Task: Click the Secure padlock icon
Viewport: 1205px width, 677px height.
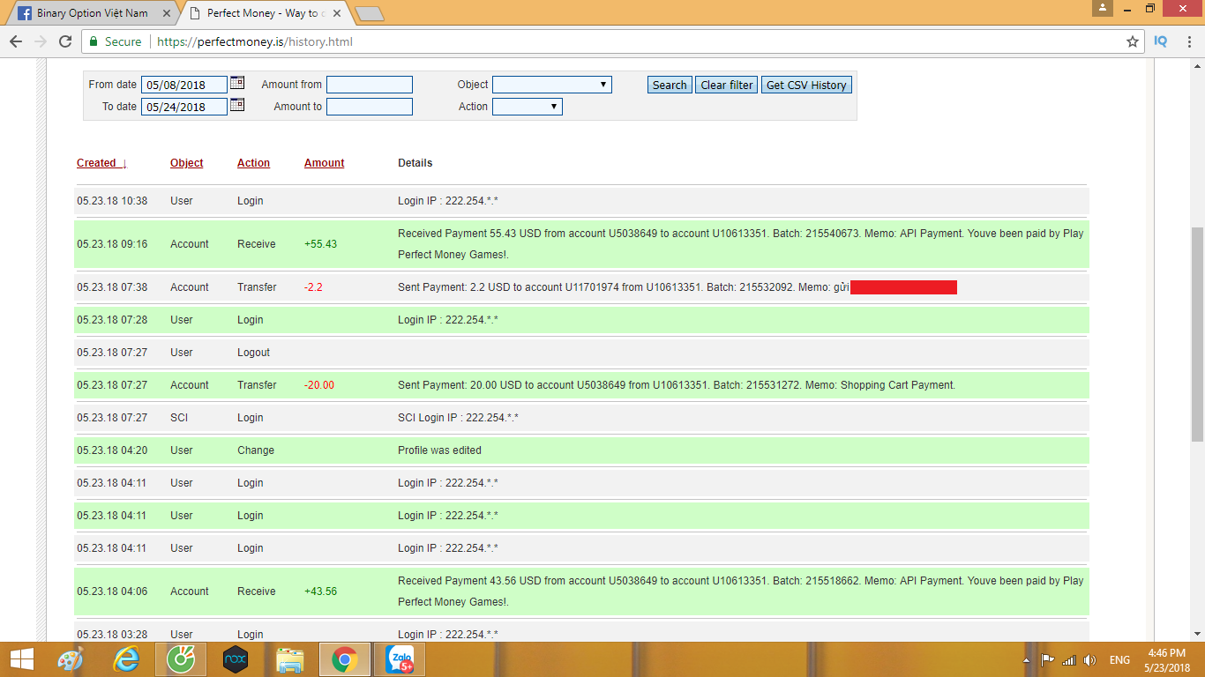Action: pyautogui.click(x=94, y=41)
